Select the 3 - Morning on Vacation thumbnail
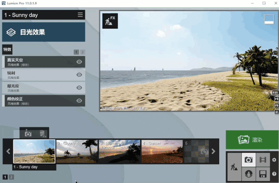The width and height of the screenshot is (279, 183). pyautogui.click(x=120, y=151)
